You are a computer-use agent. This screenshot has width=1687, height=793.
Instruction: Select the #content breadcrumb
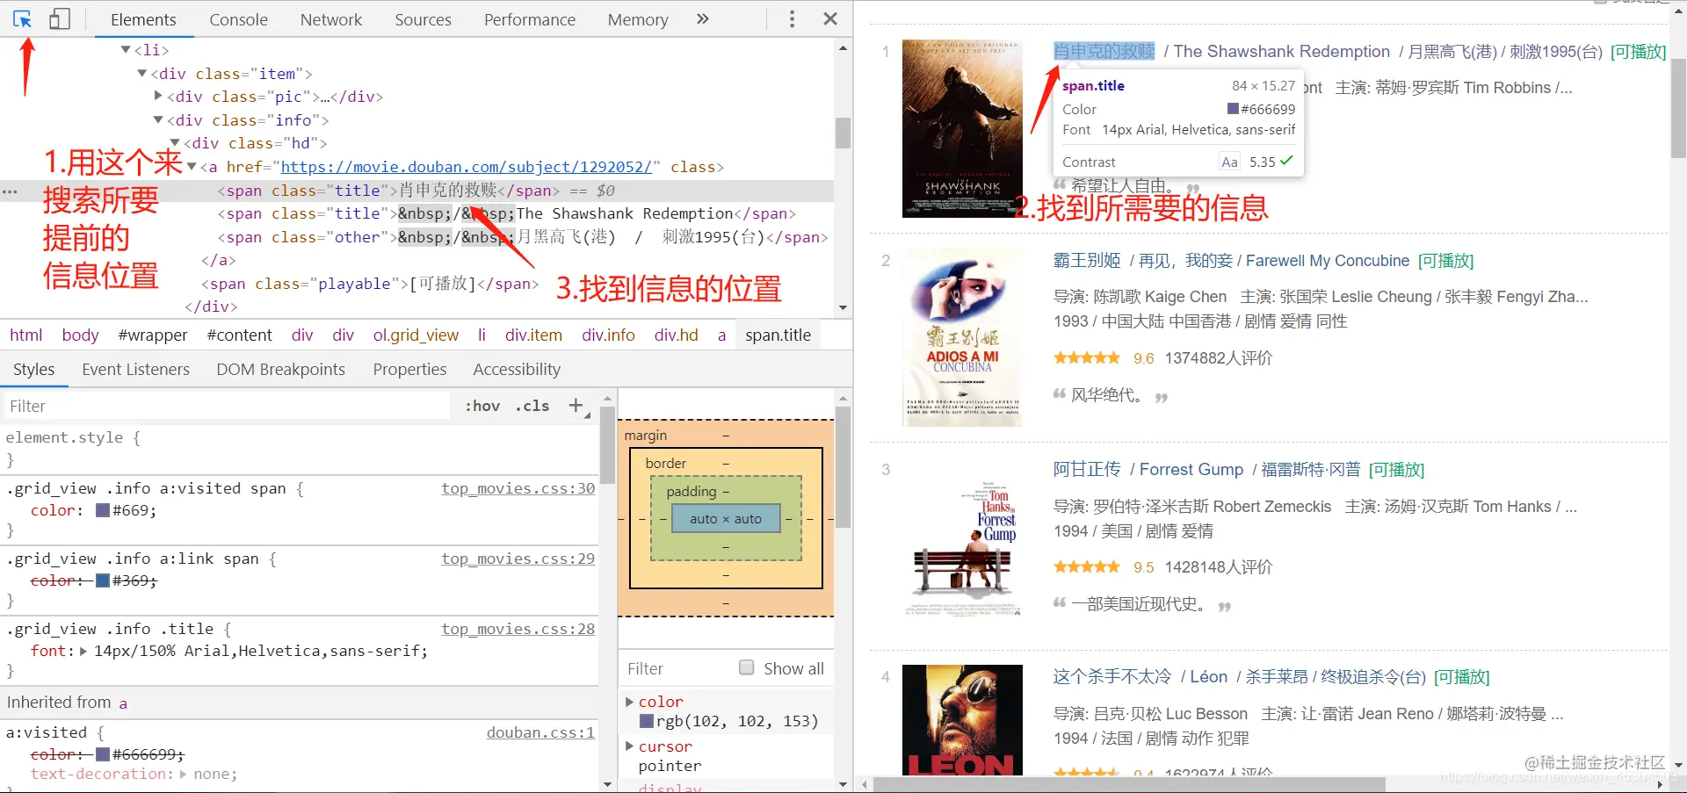[x=240, y=335]
